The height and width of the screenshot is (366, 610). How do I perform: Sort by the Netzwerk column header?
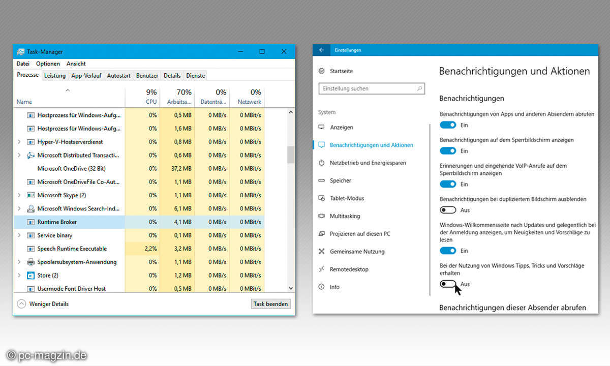tap(247, 97)
